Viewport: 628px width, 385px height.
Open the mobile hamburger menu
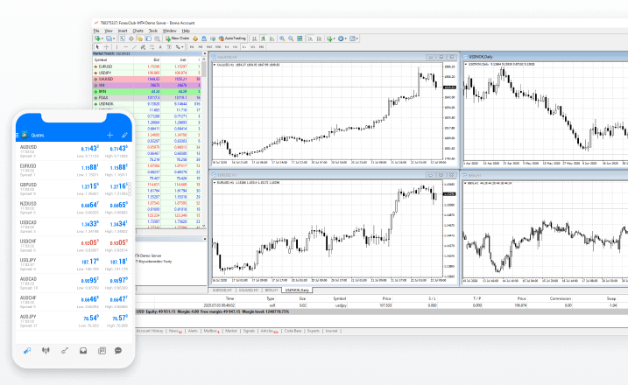(17, 136)
